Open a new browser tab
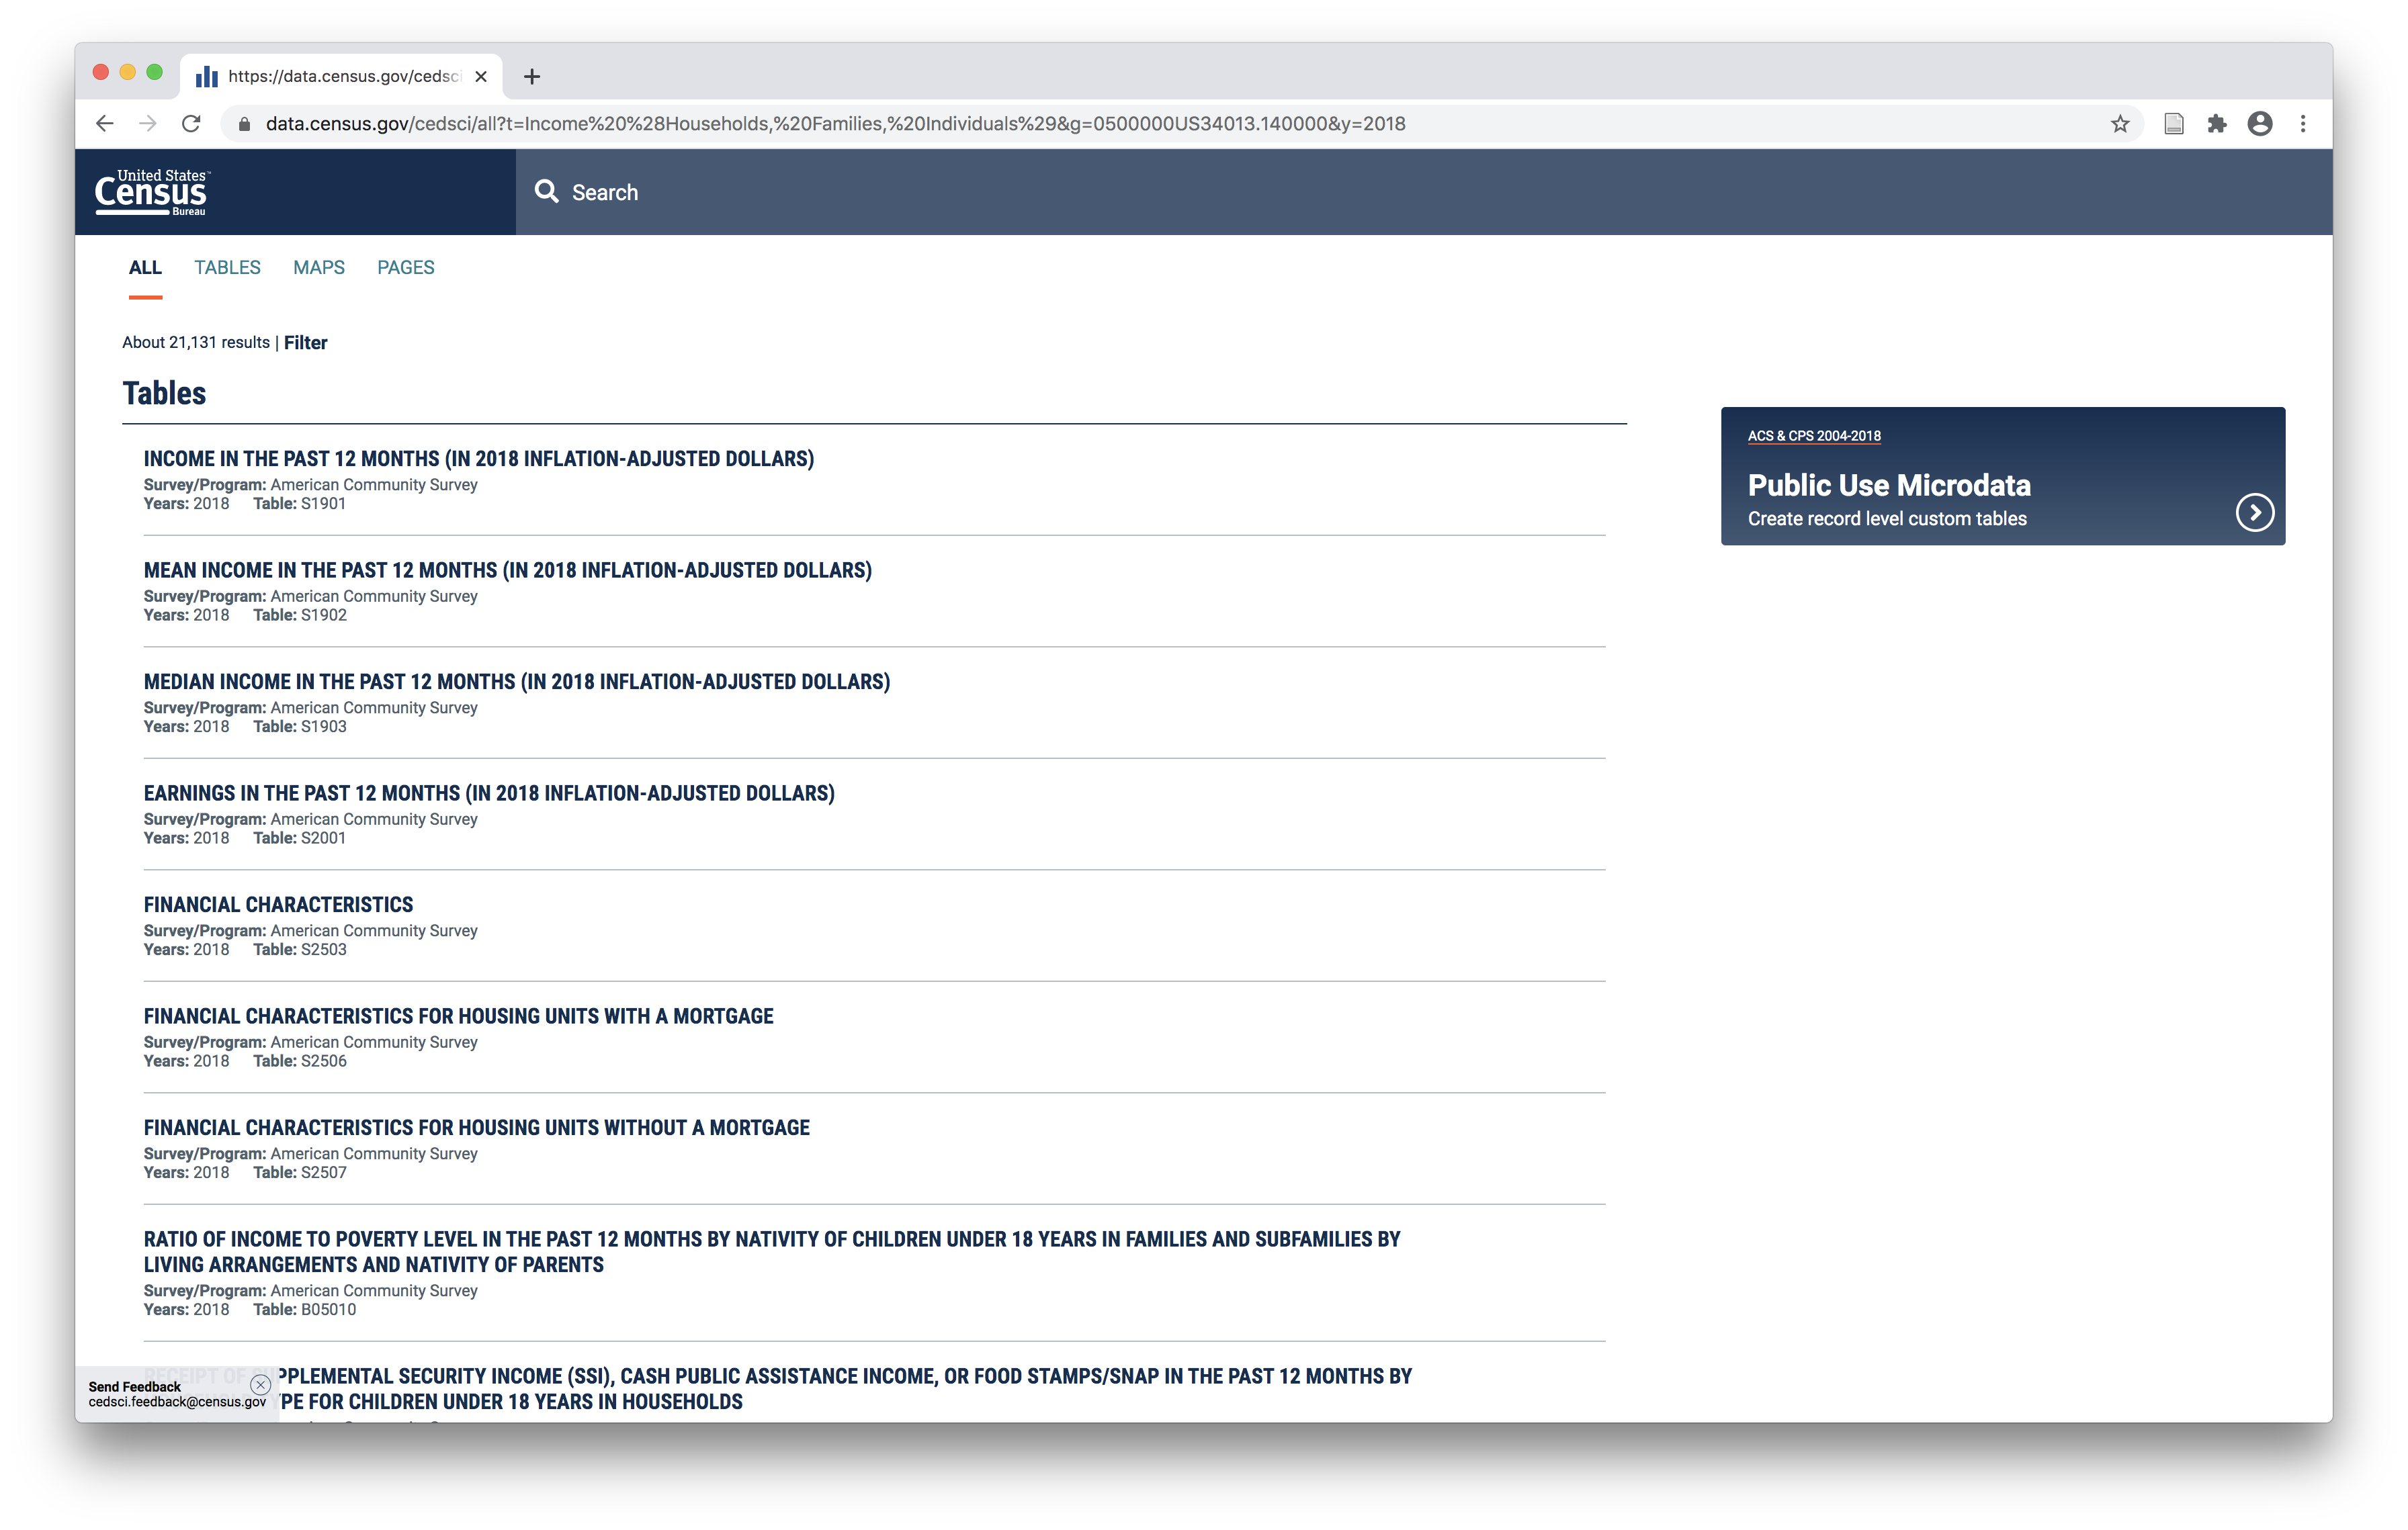 click(532, 77)
